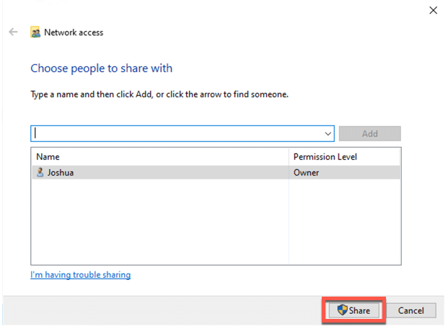Screen dimensions: 448x329
Task: Open the Owner permission level for Joshua
Action: 306,173
